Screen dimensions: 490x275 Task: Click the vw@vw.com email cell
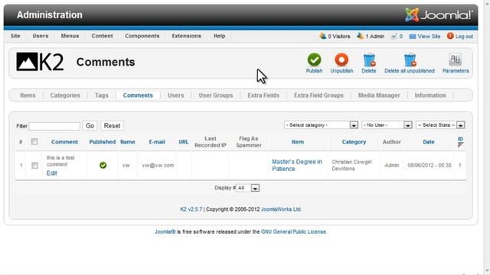pyautogui.click(x=158, y=165)
